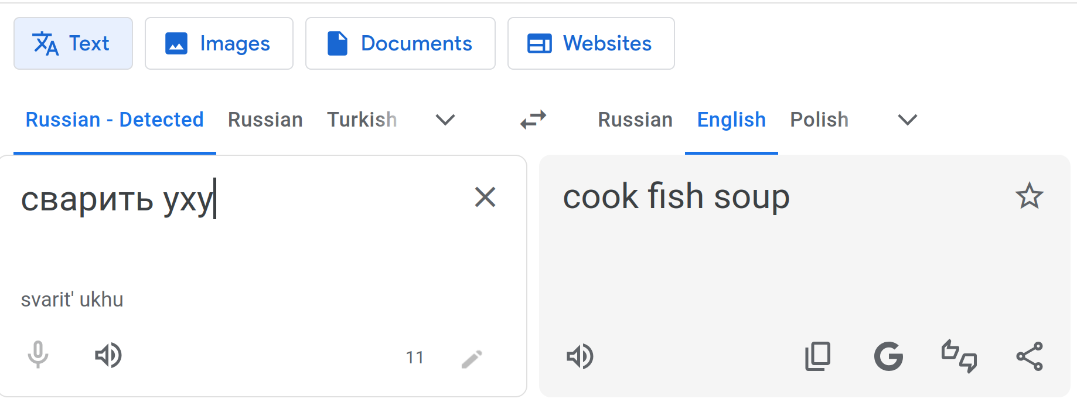Expand the source language list
The height and width of the screenshot is (412, 1077).
point(445,120)
